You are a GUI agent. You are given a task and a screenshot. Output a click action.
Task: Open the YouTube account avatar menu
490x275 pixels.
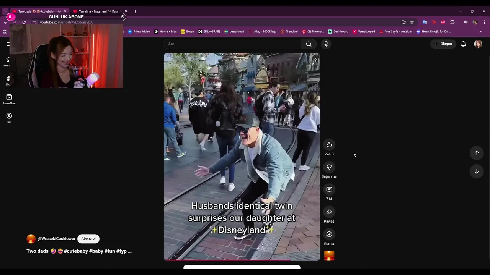[478, 44]
